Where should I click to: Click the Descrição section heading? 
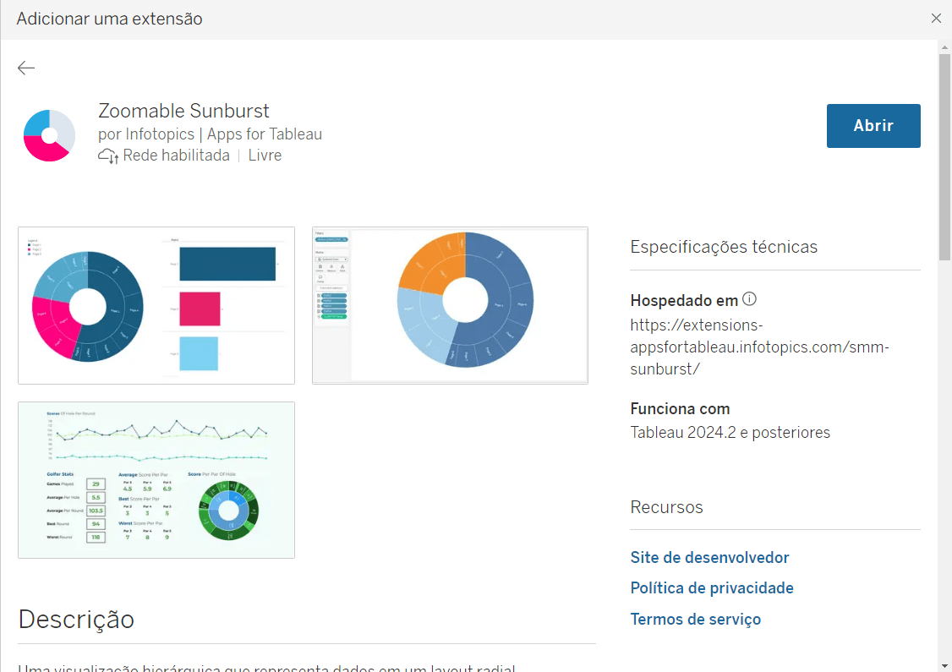click(x=76, y=620)
